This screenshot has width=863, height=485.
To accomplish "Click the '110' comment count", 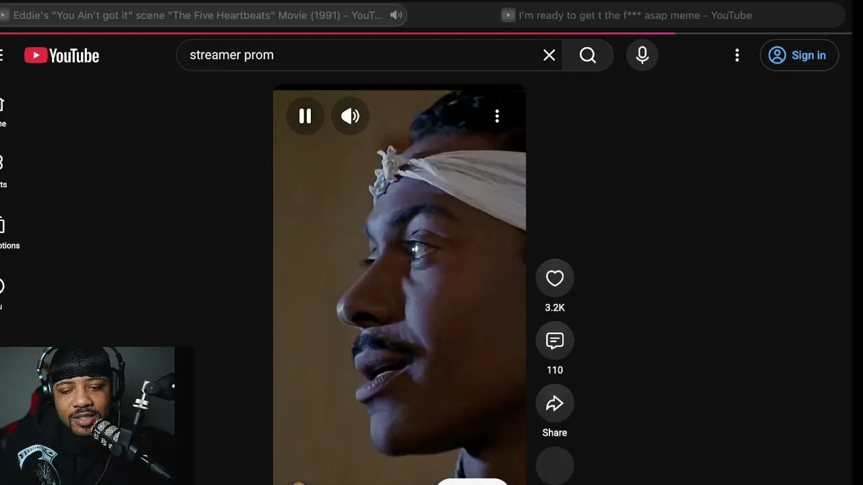I will pyautogui.click(x=555, y=370).
